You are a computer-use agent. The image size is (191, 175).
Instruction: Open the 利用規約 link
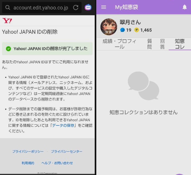[28, 163]
